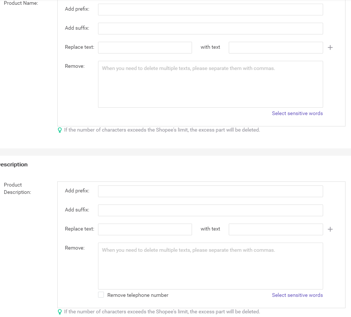Open Select sensitive words for Product Description
This screenshot has height=317, width=351.
(297, 295)
